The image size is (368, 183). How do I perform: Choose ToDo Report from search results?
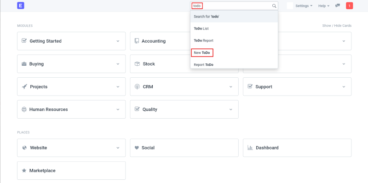point(234,40)
